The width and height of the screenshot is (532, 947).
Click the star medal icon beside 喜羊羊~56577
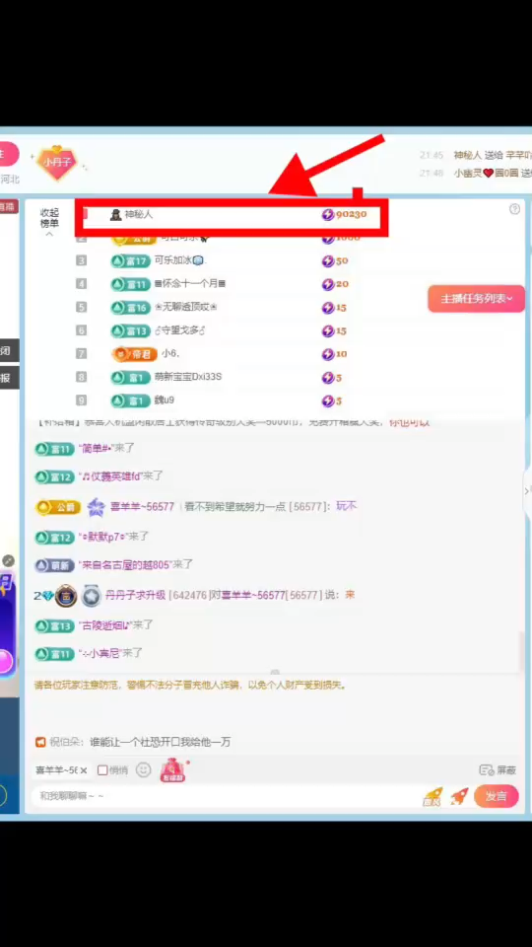click(x=97, y=507)
